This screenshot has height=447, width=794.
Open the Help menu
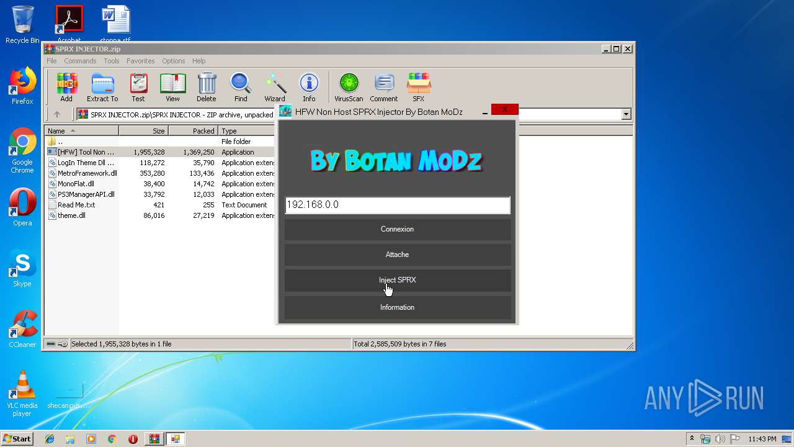point(198,61)
